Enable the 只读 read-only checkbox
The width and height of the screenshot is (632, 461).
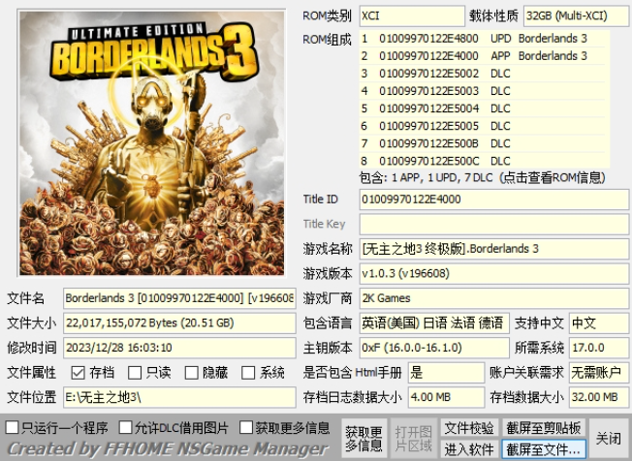pyautogui.click(x=134, y=373)
